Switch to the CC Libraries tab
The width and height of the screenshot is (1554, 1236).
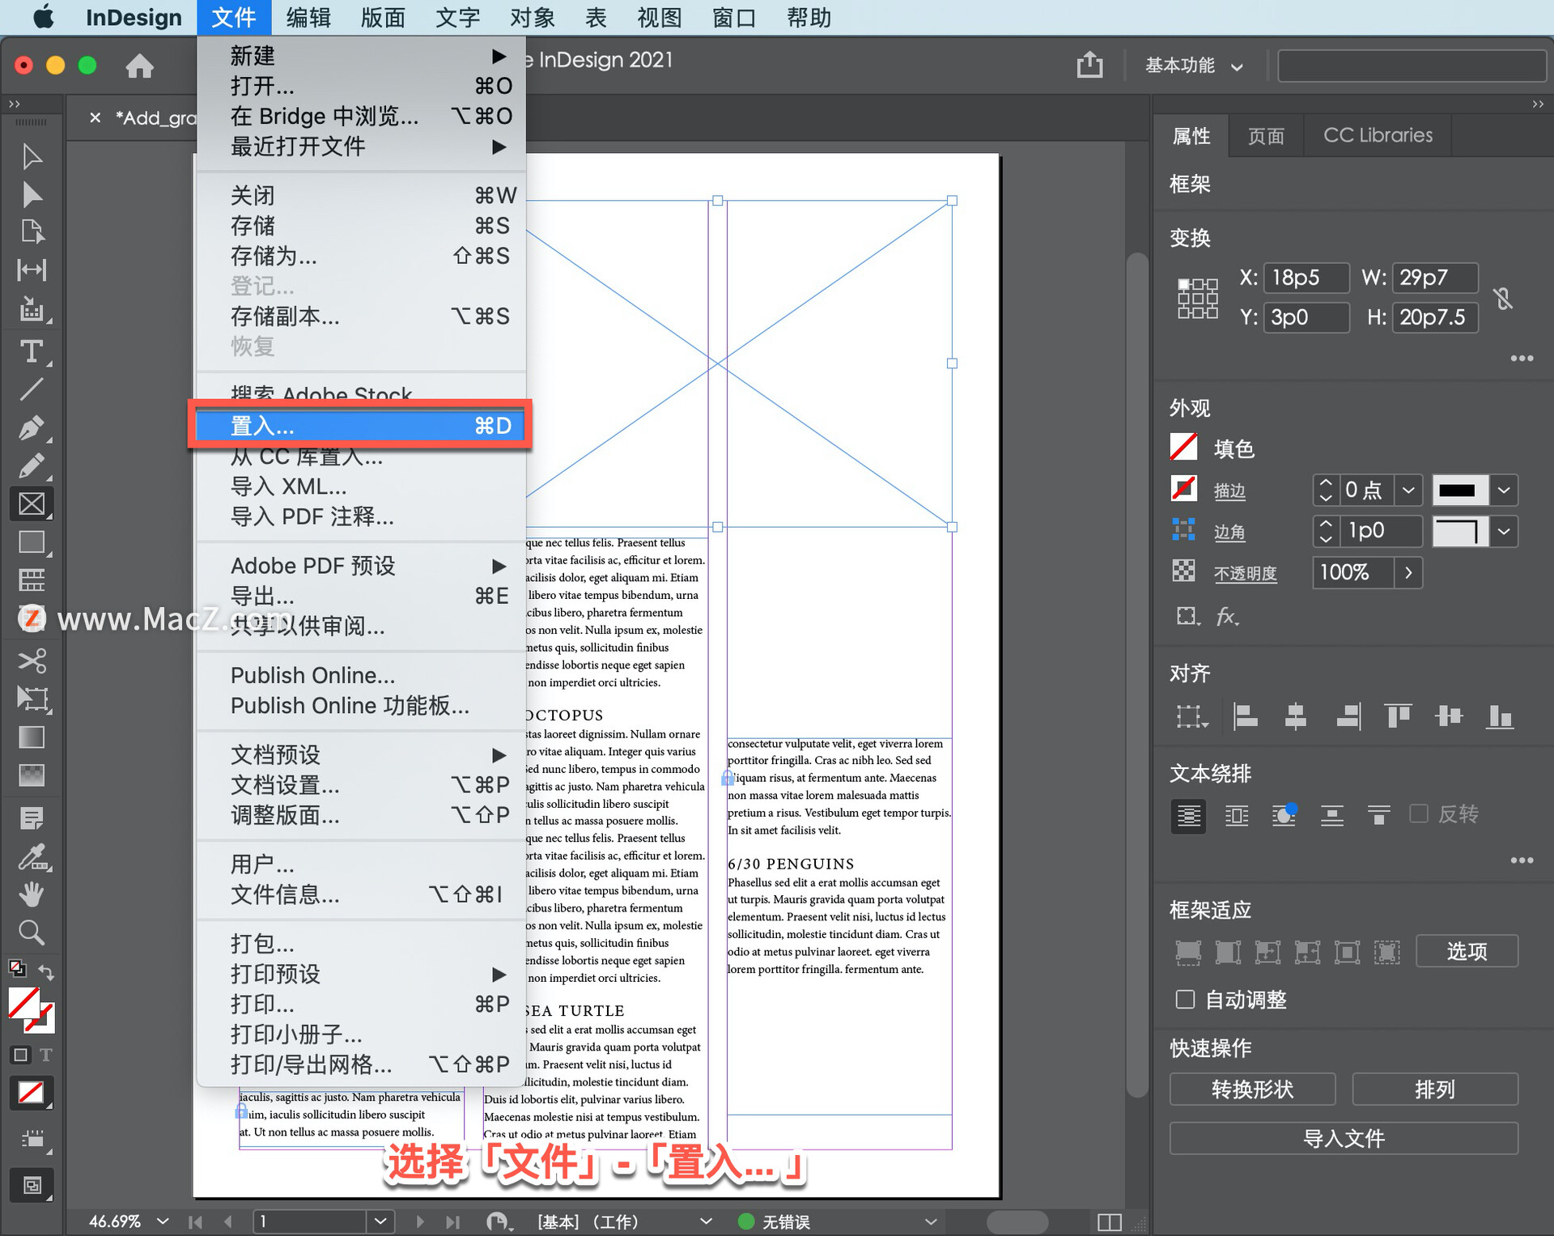tap(1378, 135)
